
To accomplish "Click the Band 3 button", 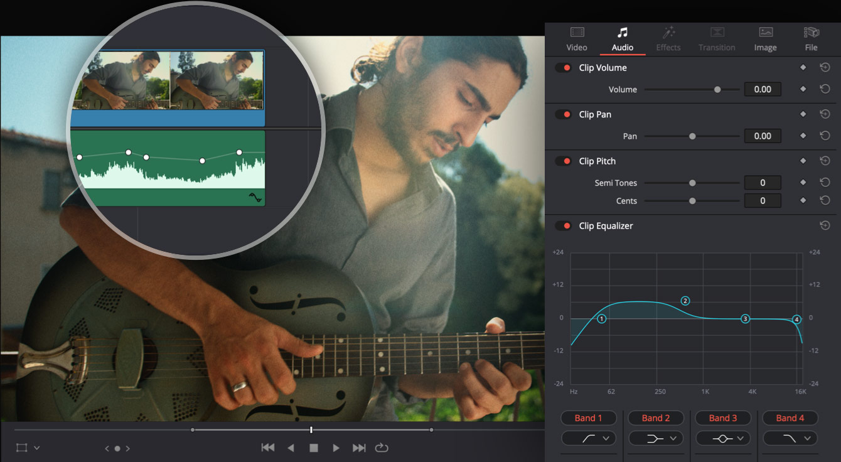I will (x=722, y=417).
